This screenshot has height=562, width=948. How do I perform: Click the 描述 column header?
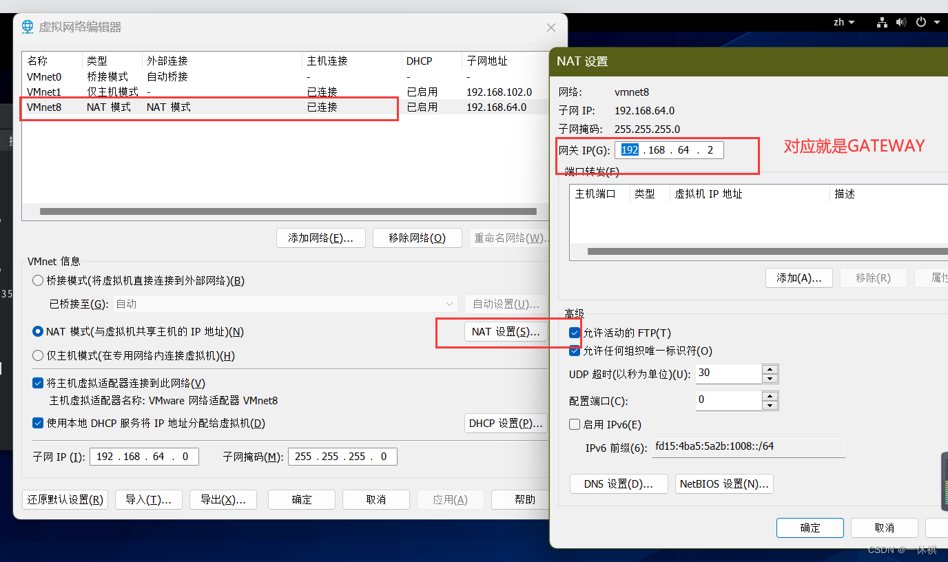pyautogui.click(x=889, y=194)
